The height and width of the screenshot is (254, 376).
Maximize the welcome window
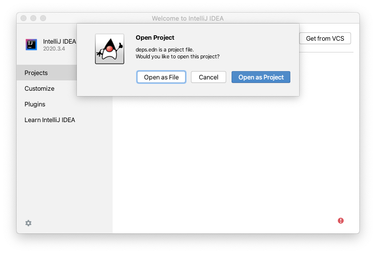43,18
